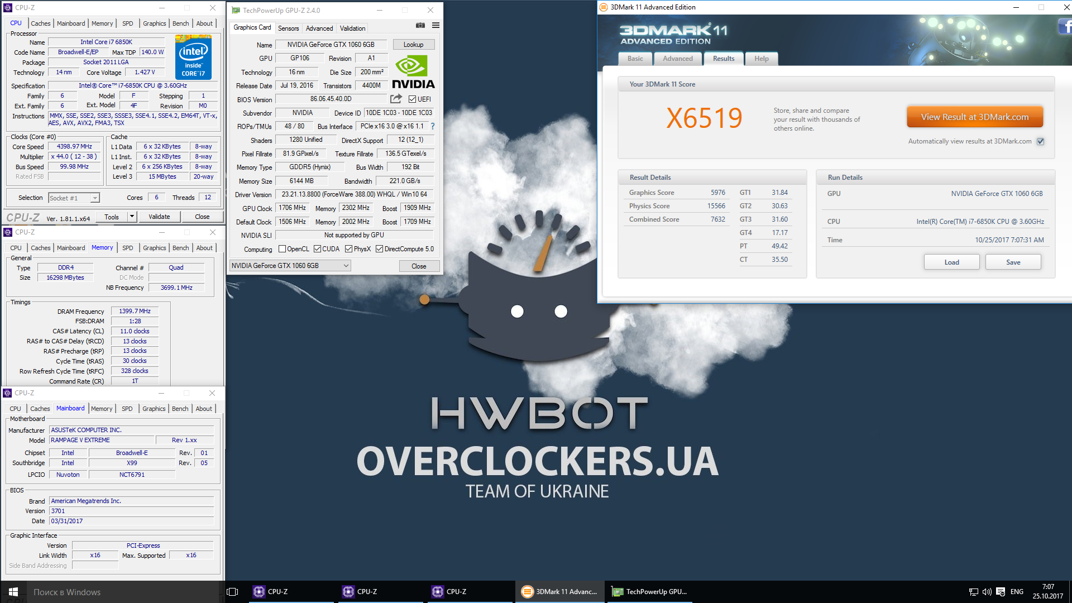Toggle the UEFI checkbox in GPU-Z

click(x=412, y=99)
